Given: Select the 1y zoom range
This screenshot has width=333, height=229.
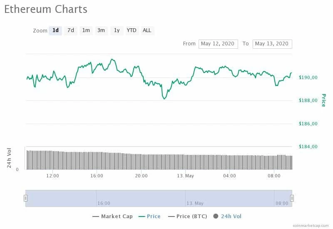Looking at the screenshot, I should click(x=117, y=30).
